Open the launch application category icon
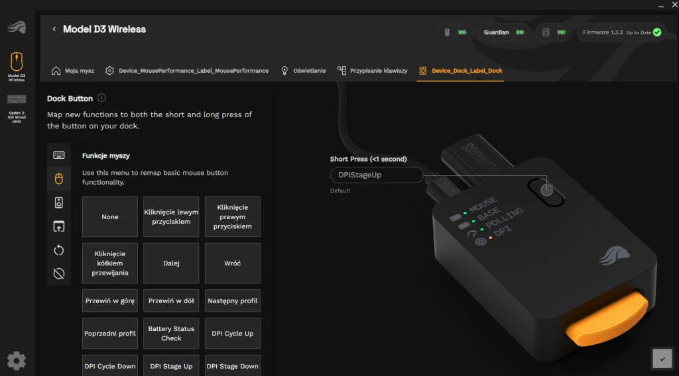 59,226
